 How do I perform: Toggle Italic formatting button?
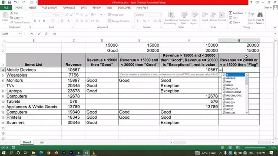(x=40, y=21)
